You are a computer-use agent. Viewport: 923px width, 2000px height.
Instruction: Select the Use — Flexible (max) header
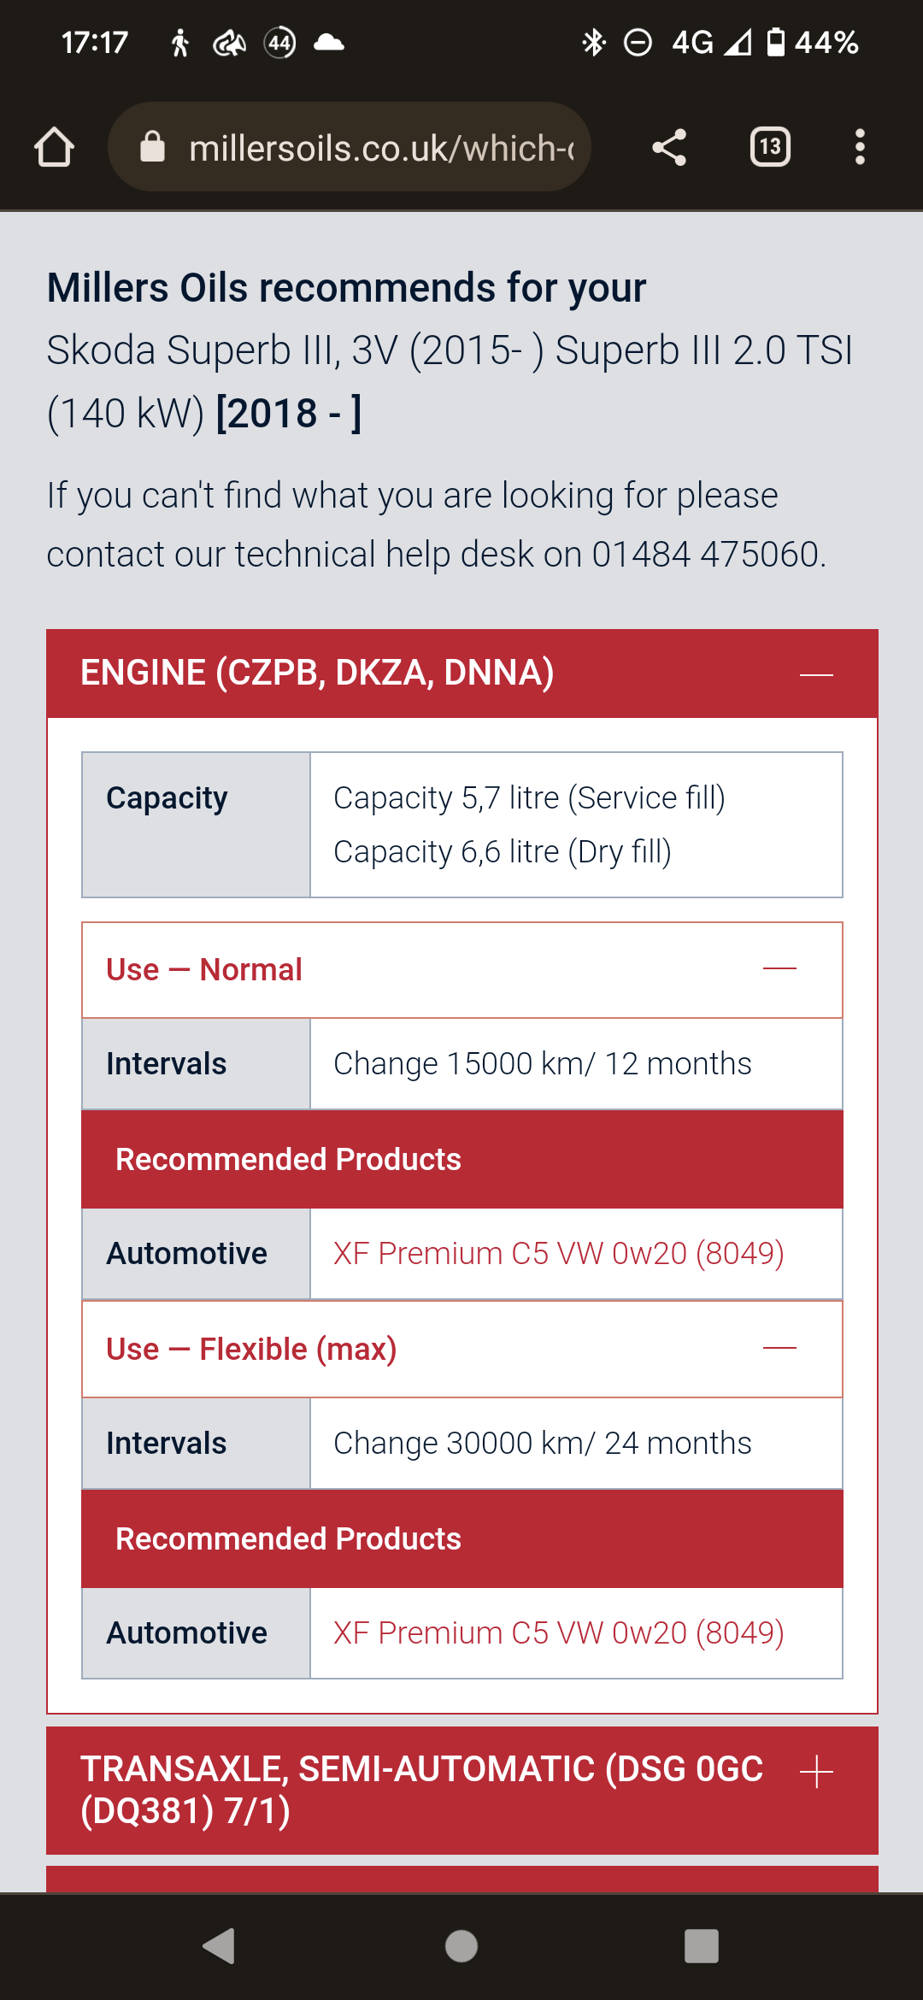[x=252, y=1349]
